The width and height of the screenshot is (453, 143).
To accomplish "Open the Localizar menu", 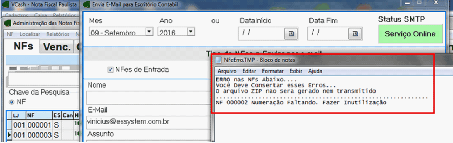I will pyautogui.click(x=30, y=34).
